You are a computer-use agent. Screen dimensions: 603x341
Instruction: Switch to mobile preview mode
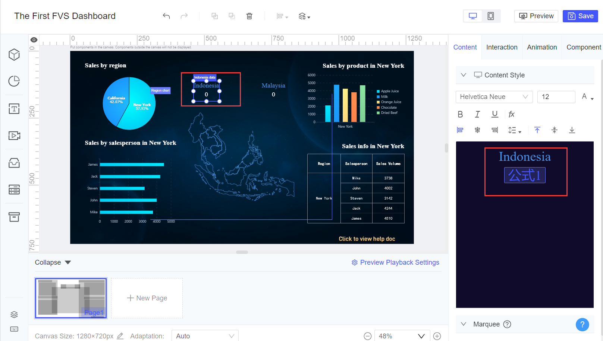[490, 16]
